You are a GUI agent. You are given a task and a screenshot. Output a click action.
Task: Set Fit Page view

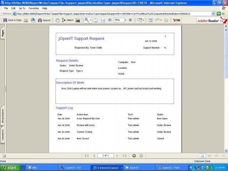pyautogui.click(x=96, y=20)
